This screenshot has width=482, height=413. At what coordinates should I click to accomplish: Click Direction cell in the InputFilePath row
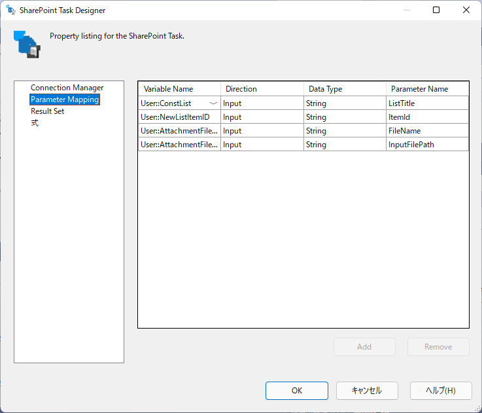(262, 145)
